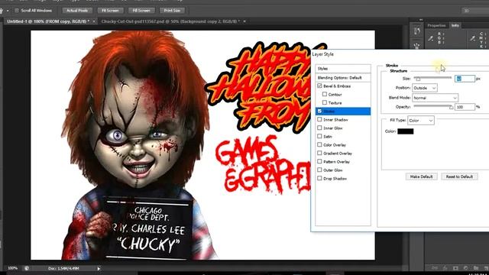Screen dimensions: 489x275
Task: Enable the Drop Shadow checkbox
Action: click(x=319, y=178)
